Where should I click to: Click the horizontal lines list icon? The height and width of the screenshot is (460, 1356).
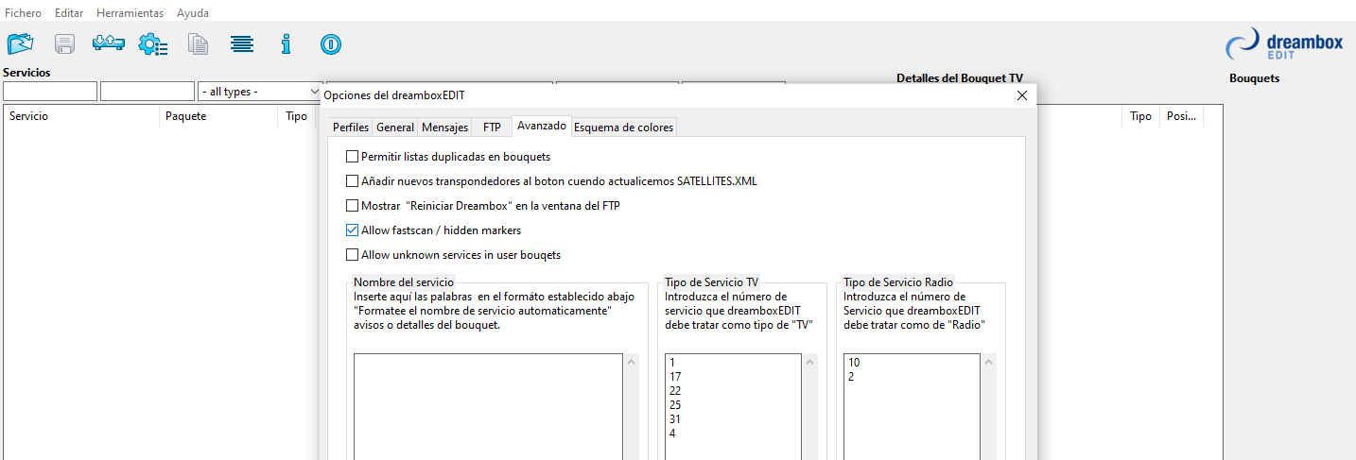pyautogui.click(x=242, y=43)
